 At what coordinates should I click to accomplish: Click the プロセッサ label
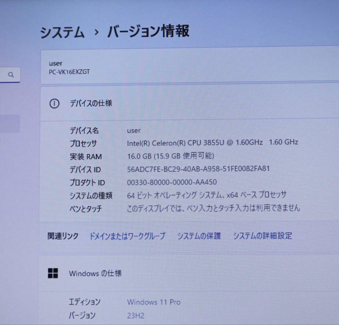83,144
